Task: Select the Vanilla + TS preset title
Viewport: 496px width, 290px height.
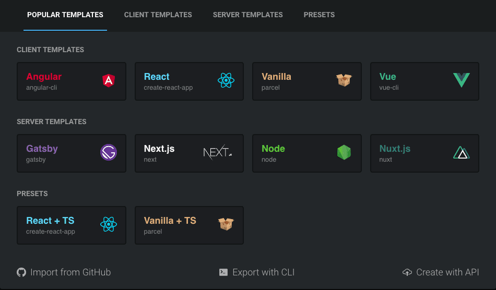Action: 170,221
